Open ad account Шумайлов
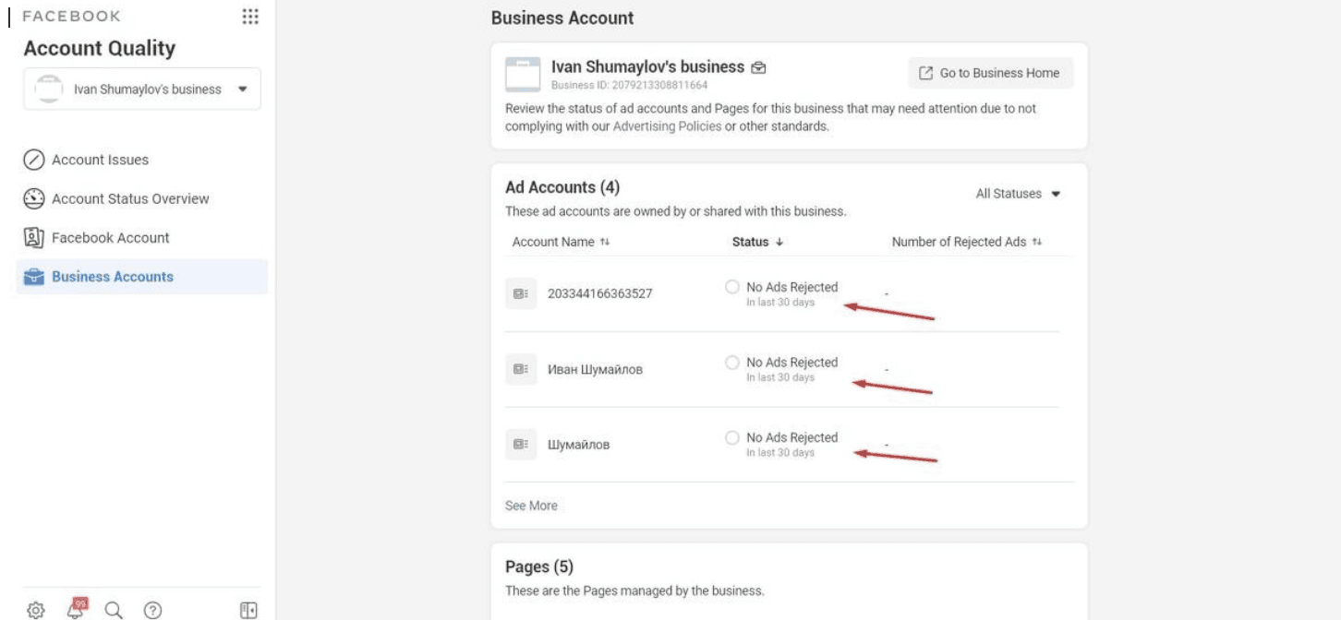Viewport: 1341px width, 620px height. click(x=578, y=444)
